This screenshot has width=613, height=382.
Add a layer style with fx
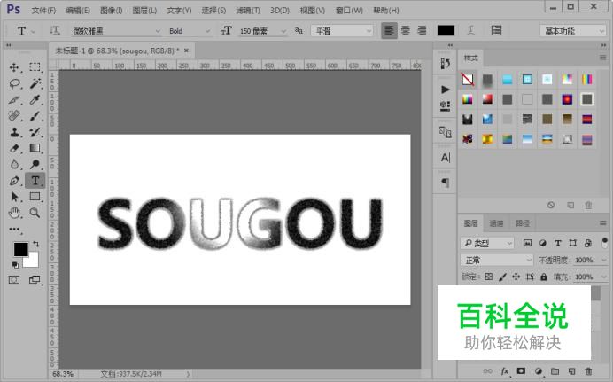pyautogui.click(x=505, y=371)
